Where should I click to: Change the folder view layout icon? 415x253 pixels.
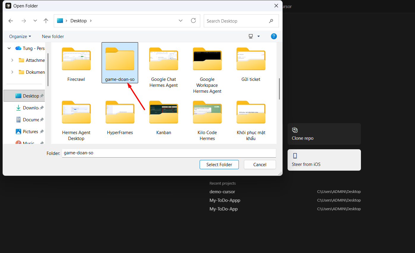[251, 36]
